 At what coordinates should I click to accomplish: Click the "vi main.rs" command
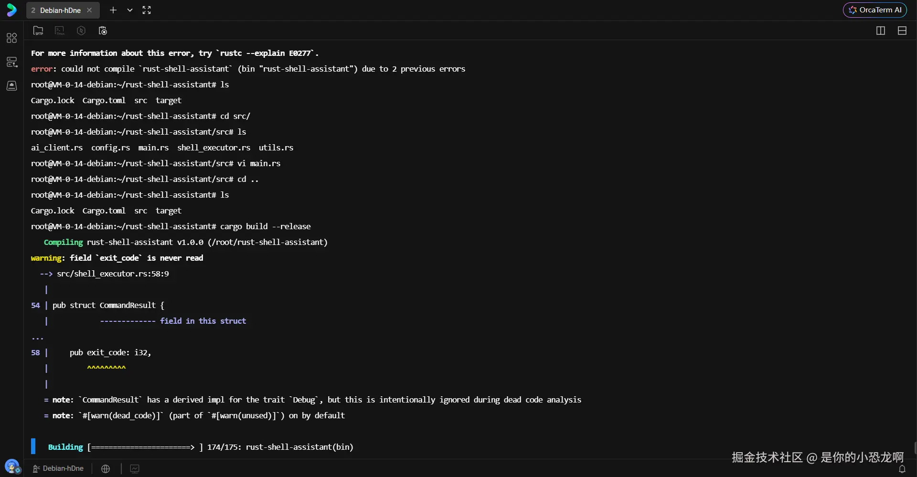[259, 163]
